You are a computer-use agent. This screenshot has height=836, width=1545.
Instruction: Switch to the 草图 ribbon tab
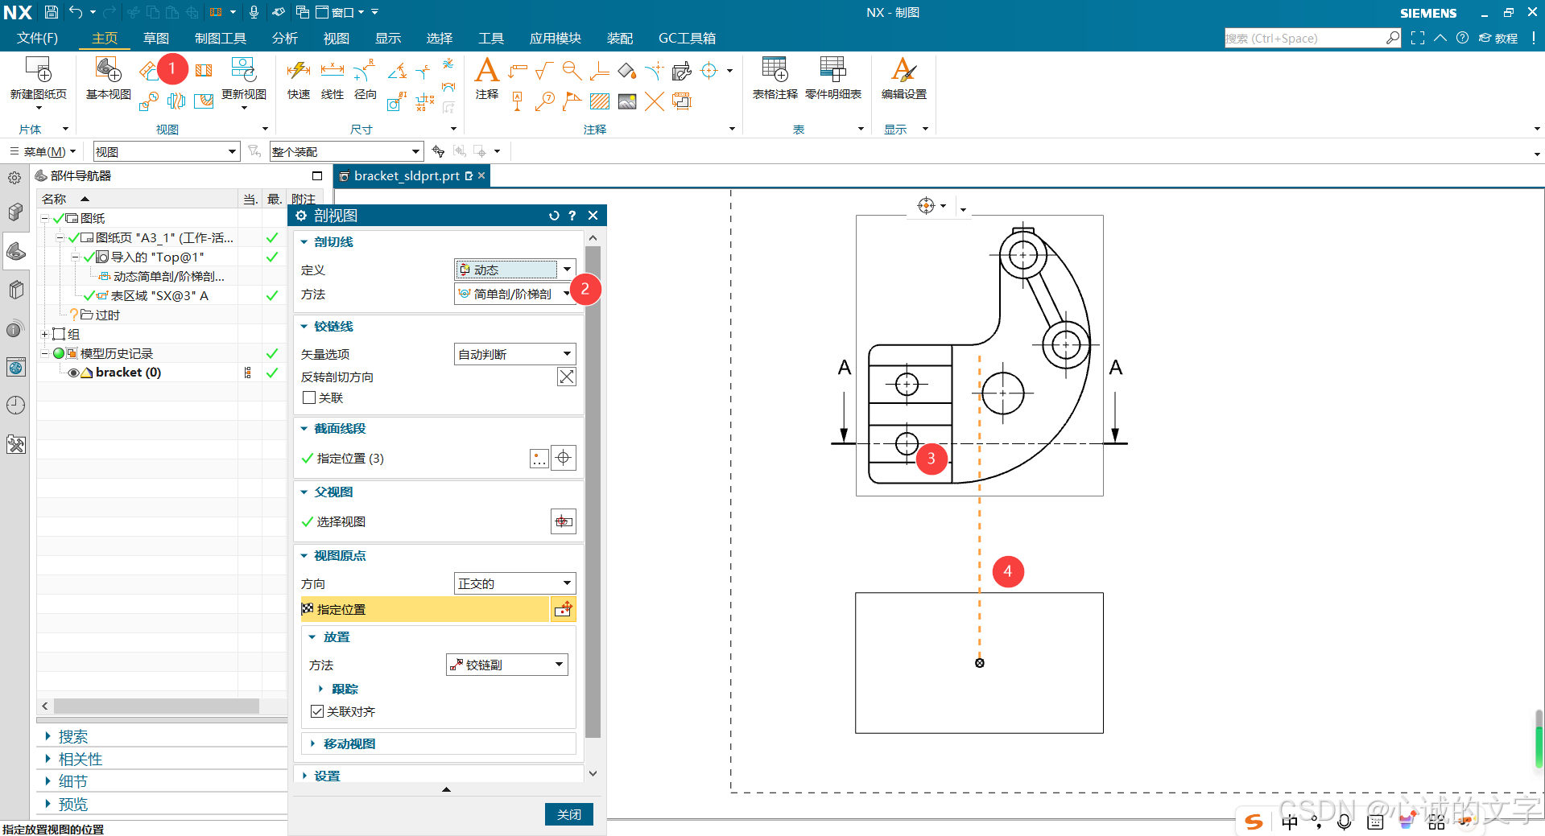pyautogui.click(x=156, y=38)
